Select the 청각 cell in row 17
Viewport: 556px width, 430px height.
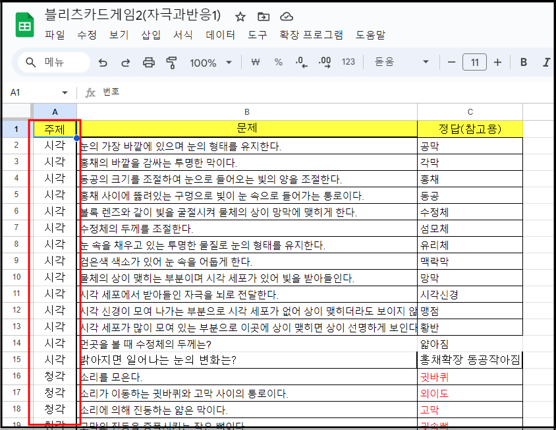pos(55,393)
